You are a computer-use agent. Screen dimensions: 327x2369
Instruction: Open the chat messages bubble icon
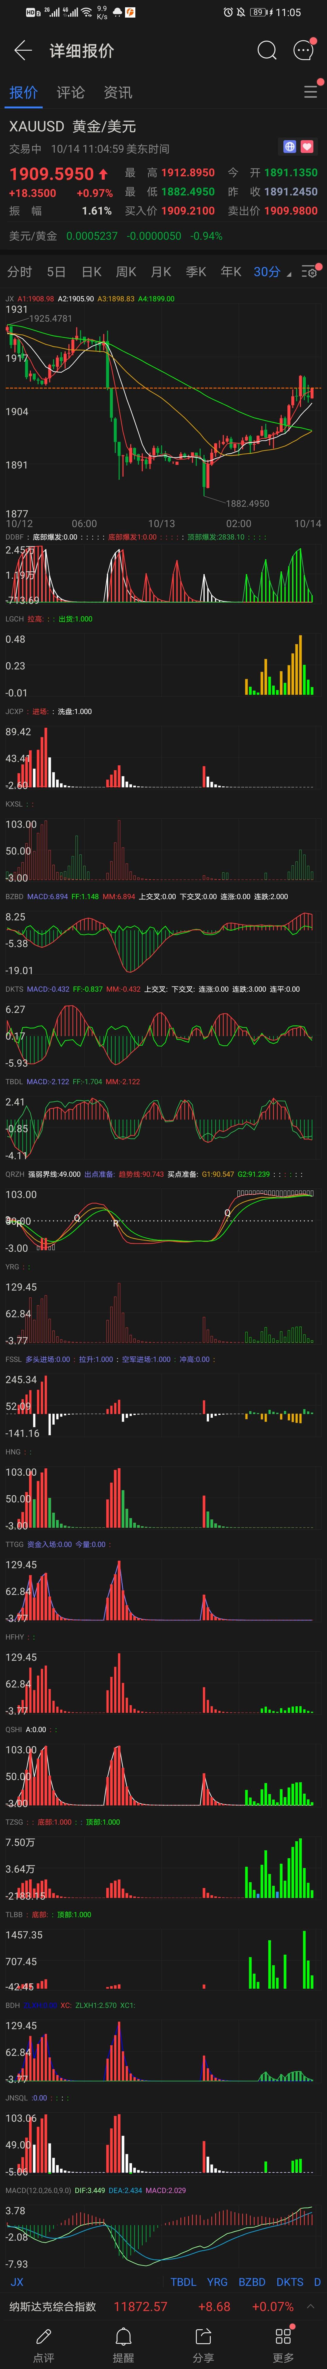click(303, 51)
